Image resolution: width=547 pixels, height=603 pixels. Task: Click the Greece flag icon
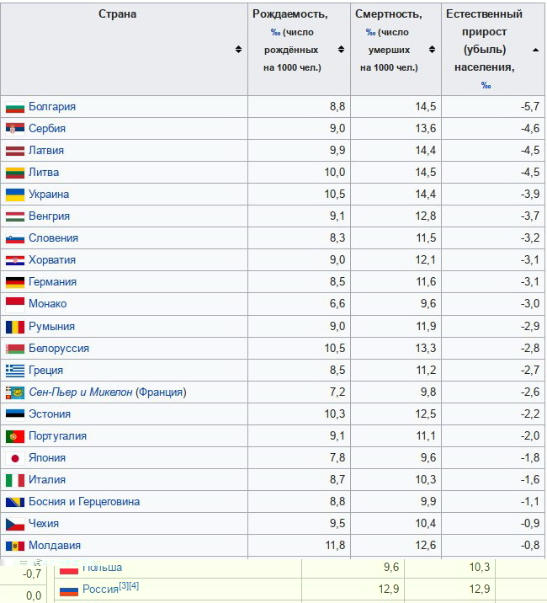pyautogui.click(x=14, y=371)
